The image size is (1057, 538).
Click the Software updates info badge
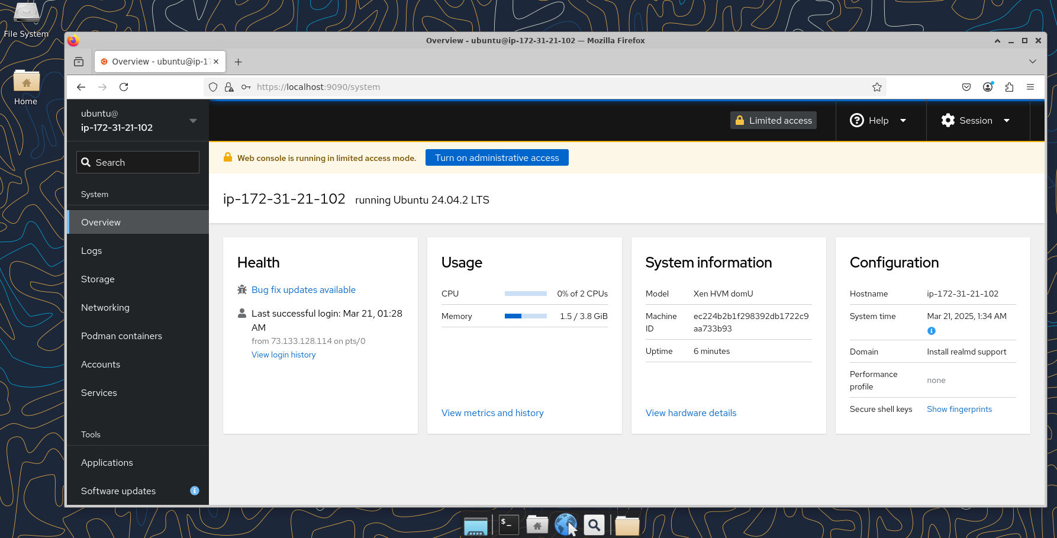coord(195,491)
